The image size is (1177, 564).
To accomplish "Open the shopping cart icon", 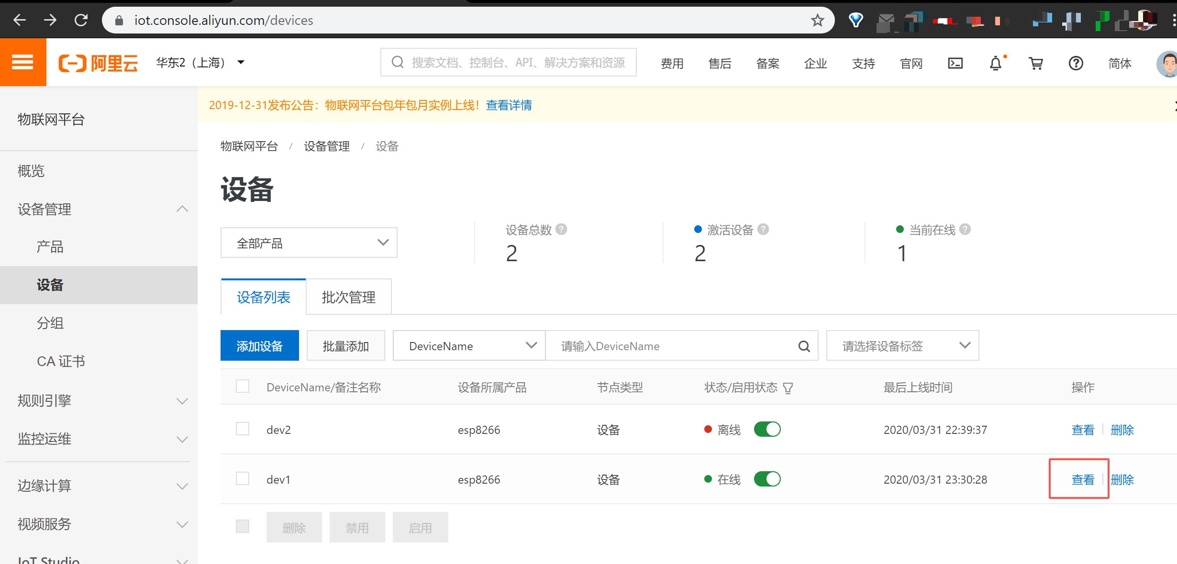I will pos(1036,63).
